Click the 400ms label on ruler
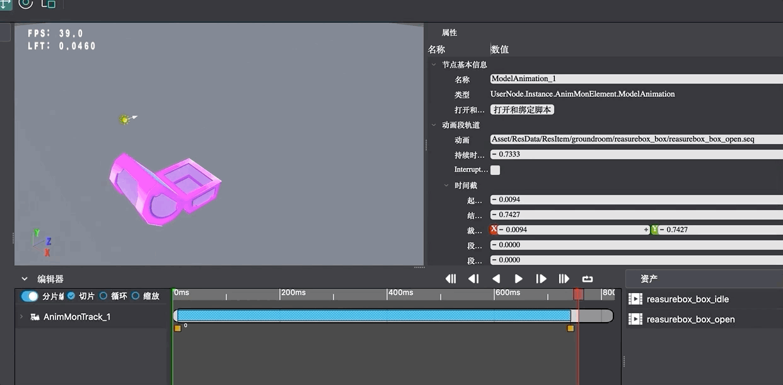This screenshot has height=385, width=783. click(x=401, y=293)
